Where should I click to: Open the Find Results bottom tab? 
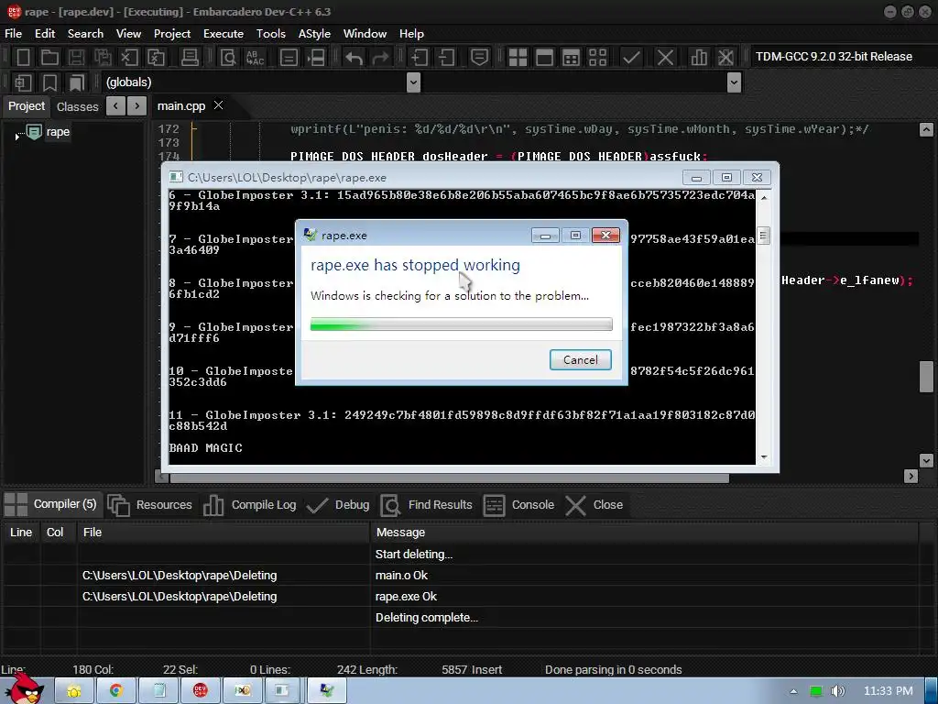pos(427,505)
